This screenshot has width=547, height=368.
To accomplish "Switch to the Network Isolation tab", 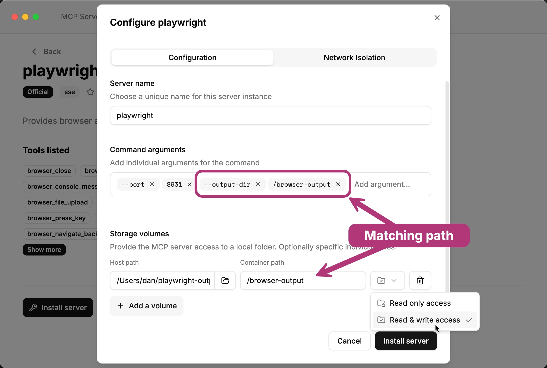I will coord(354,57).
